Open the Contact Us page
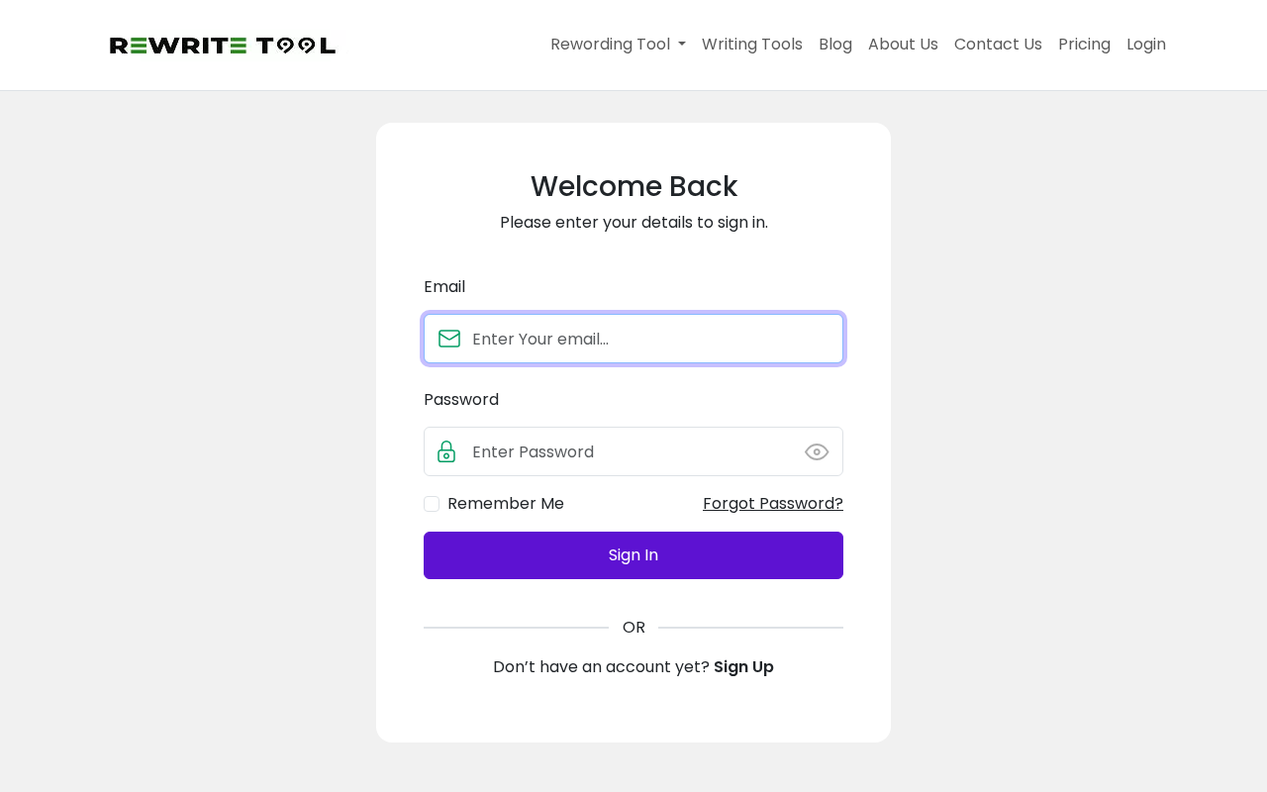Viewport: 1267px width, 792px height. coord(998,45)
